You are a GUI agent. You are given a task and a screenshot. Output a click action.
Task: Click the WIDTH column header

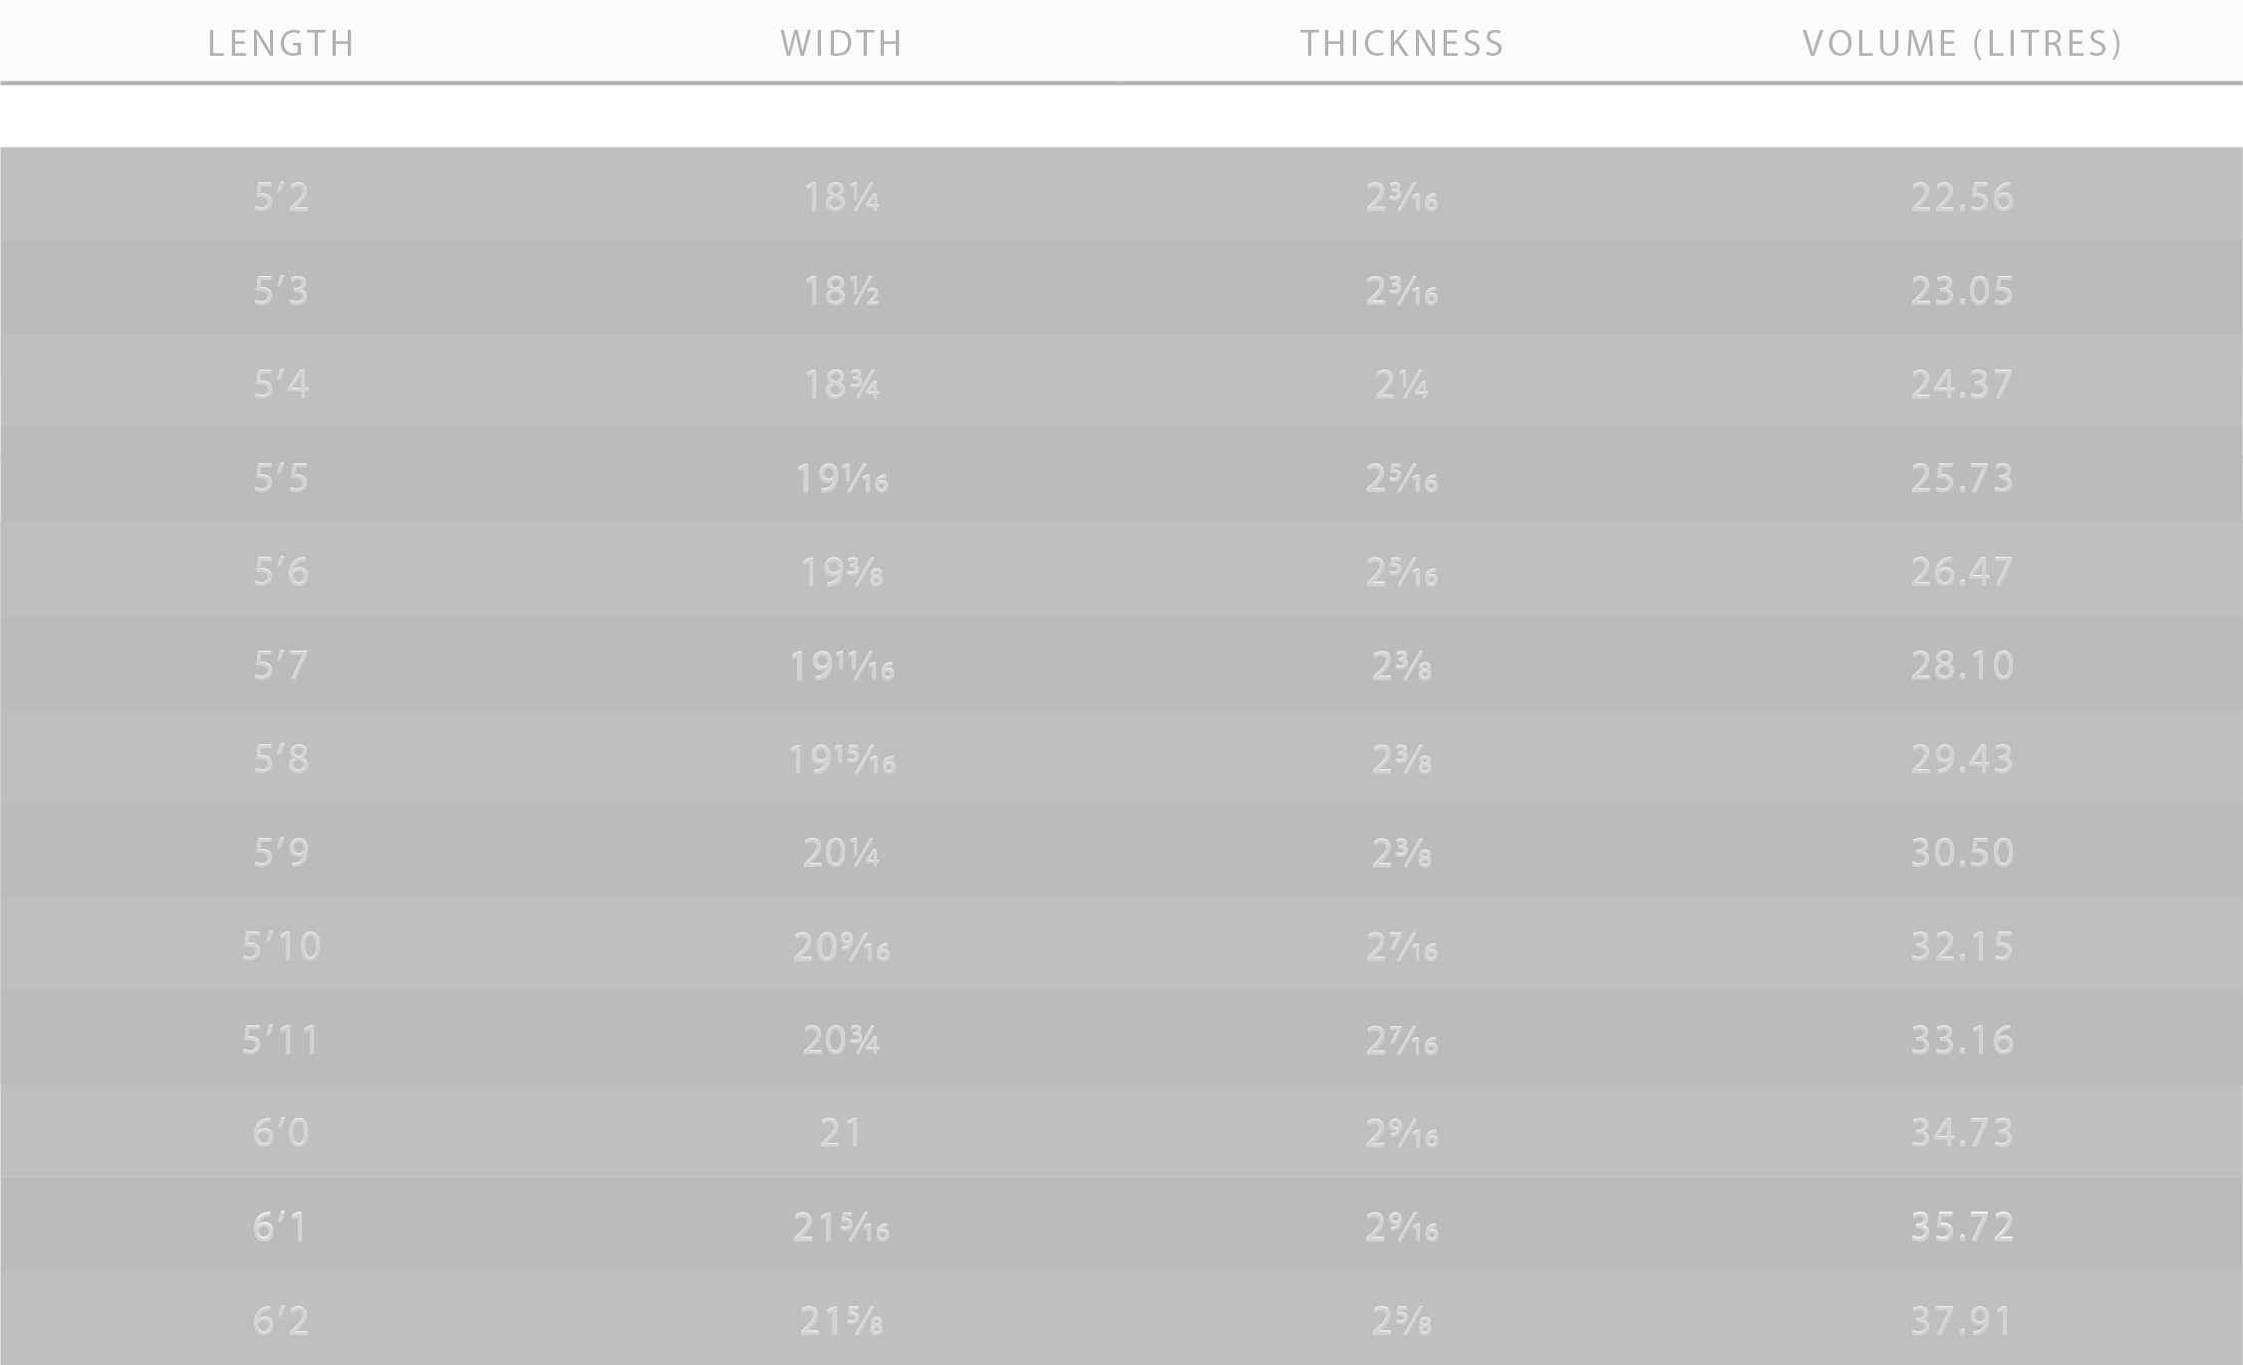[842, 44]
